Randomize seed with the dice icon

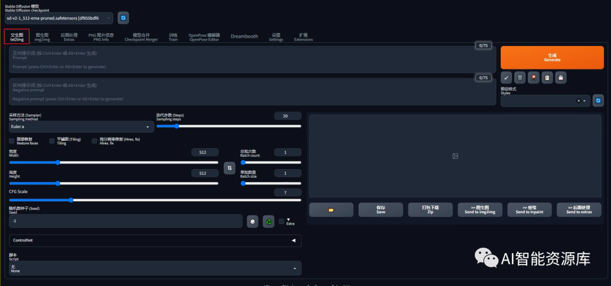(x=252, y=222)
